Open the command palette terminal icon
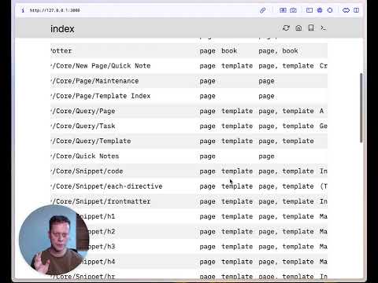Screen dimensions: 378x283 click(x=323, y=28)
